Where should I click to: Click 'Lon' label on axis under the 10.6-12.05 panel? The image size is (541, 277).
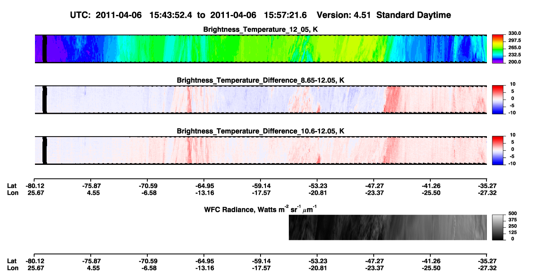click(12, 193)
